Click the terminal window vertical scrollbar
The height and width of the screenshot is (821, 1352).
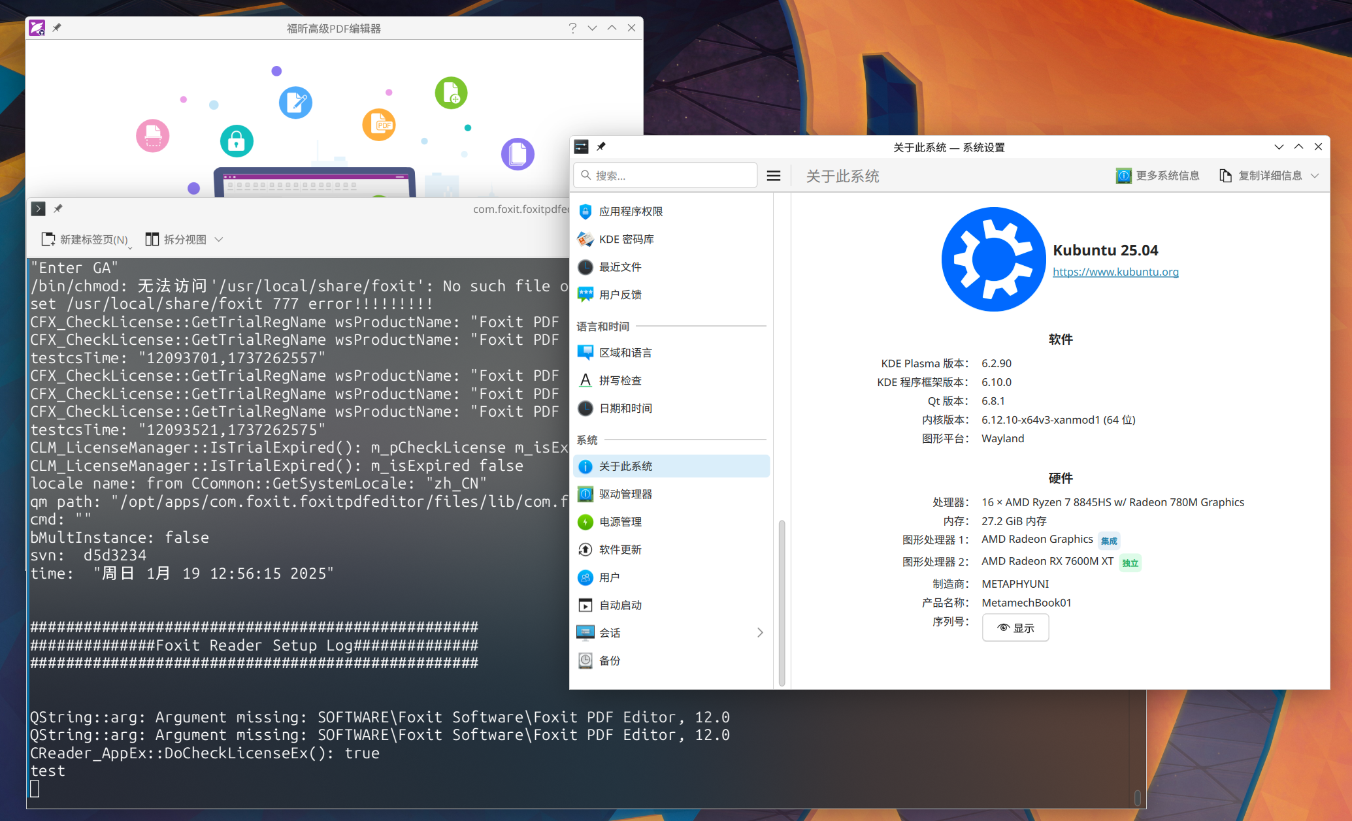[1138, 797]
